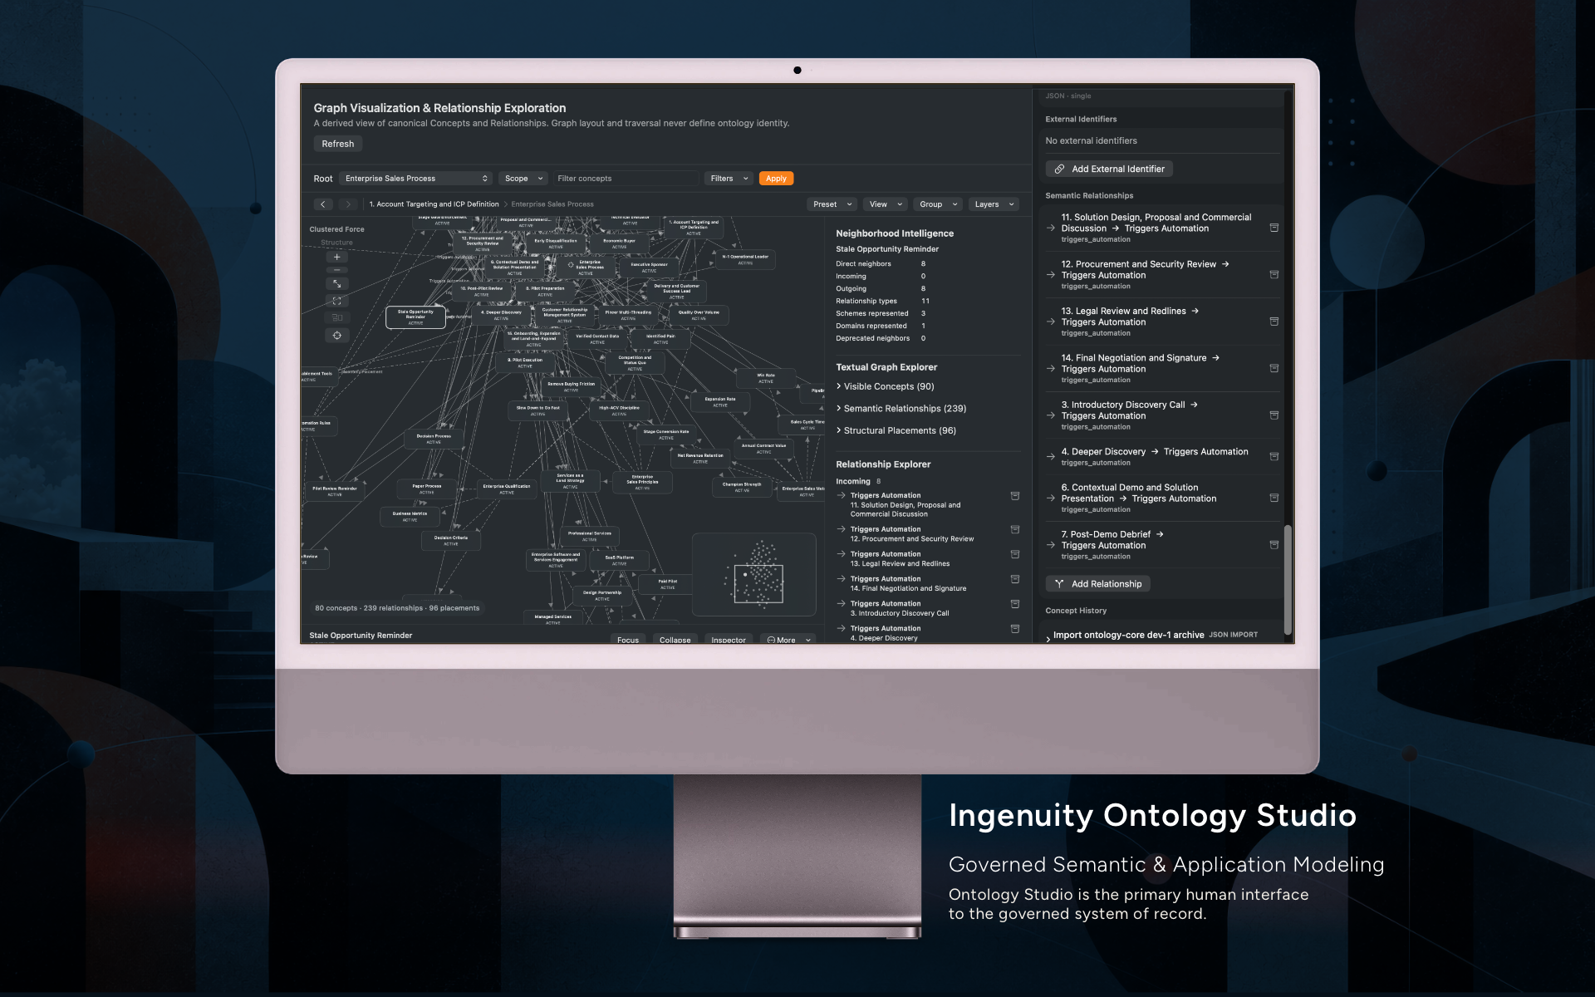Select the Enterprise Qualification graph node
The image size is (1595, 997).
(x=507, y=489)
